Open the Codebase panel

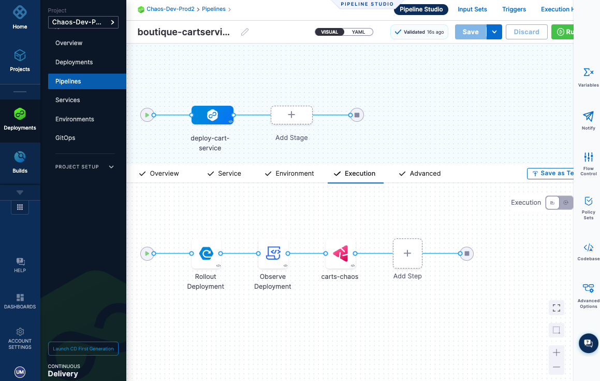point(588,252)
